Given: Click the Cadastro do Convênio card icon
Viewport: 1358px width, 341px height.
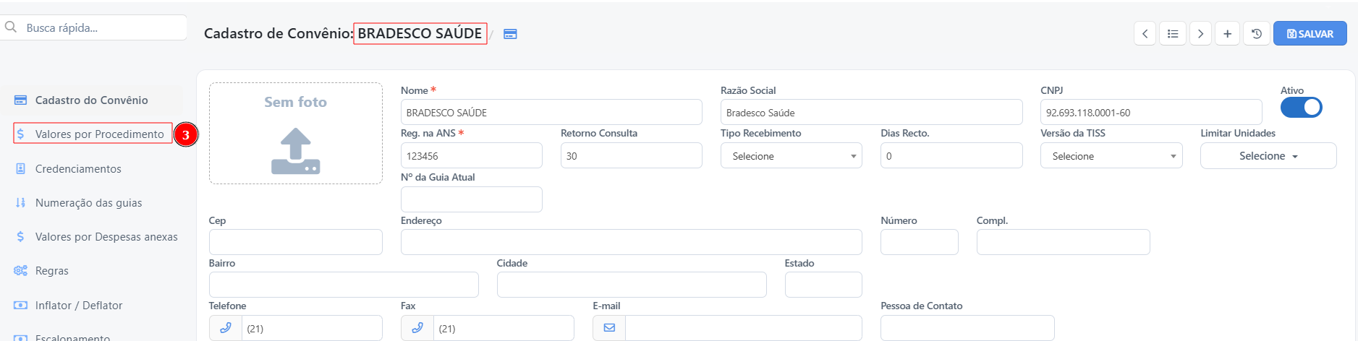Looking at the screenshot, I should coord(20,100).
